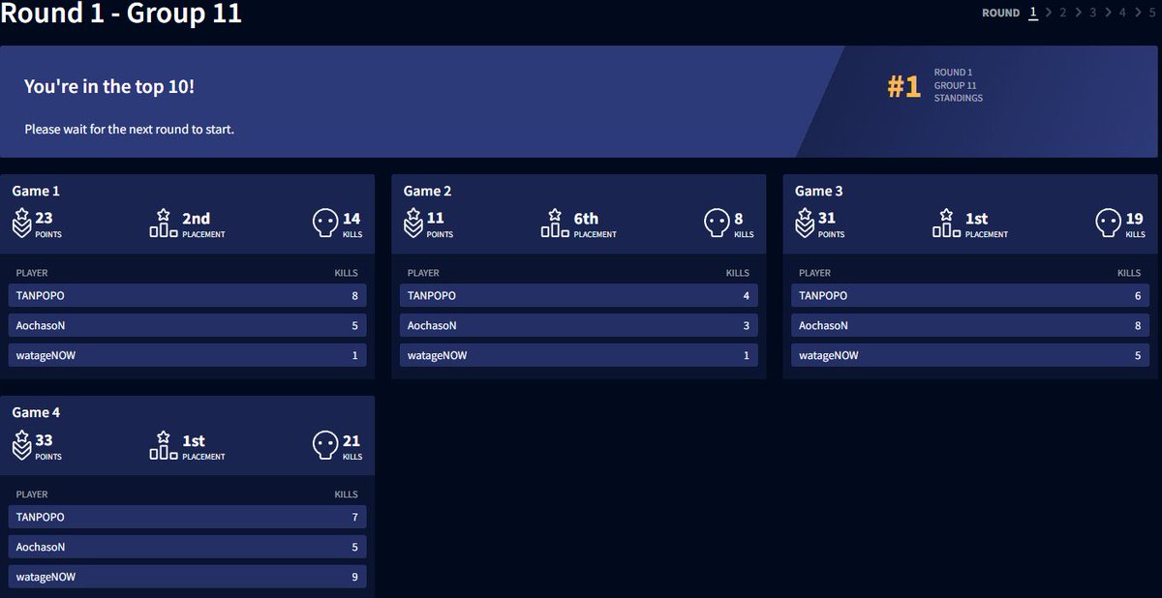
Task: Click the chevron between rounds 4 and 5
Action: click(x=1137, y=13)
